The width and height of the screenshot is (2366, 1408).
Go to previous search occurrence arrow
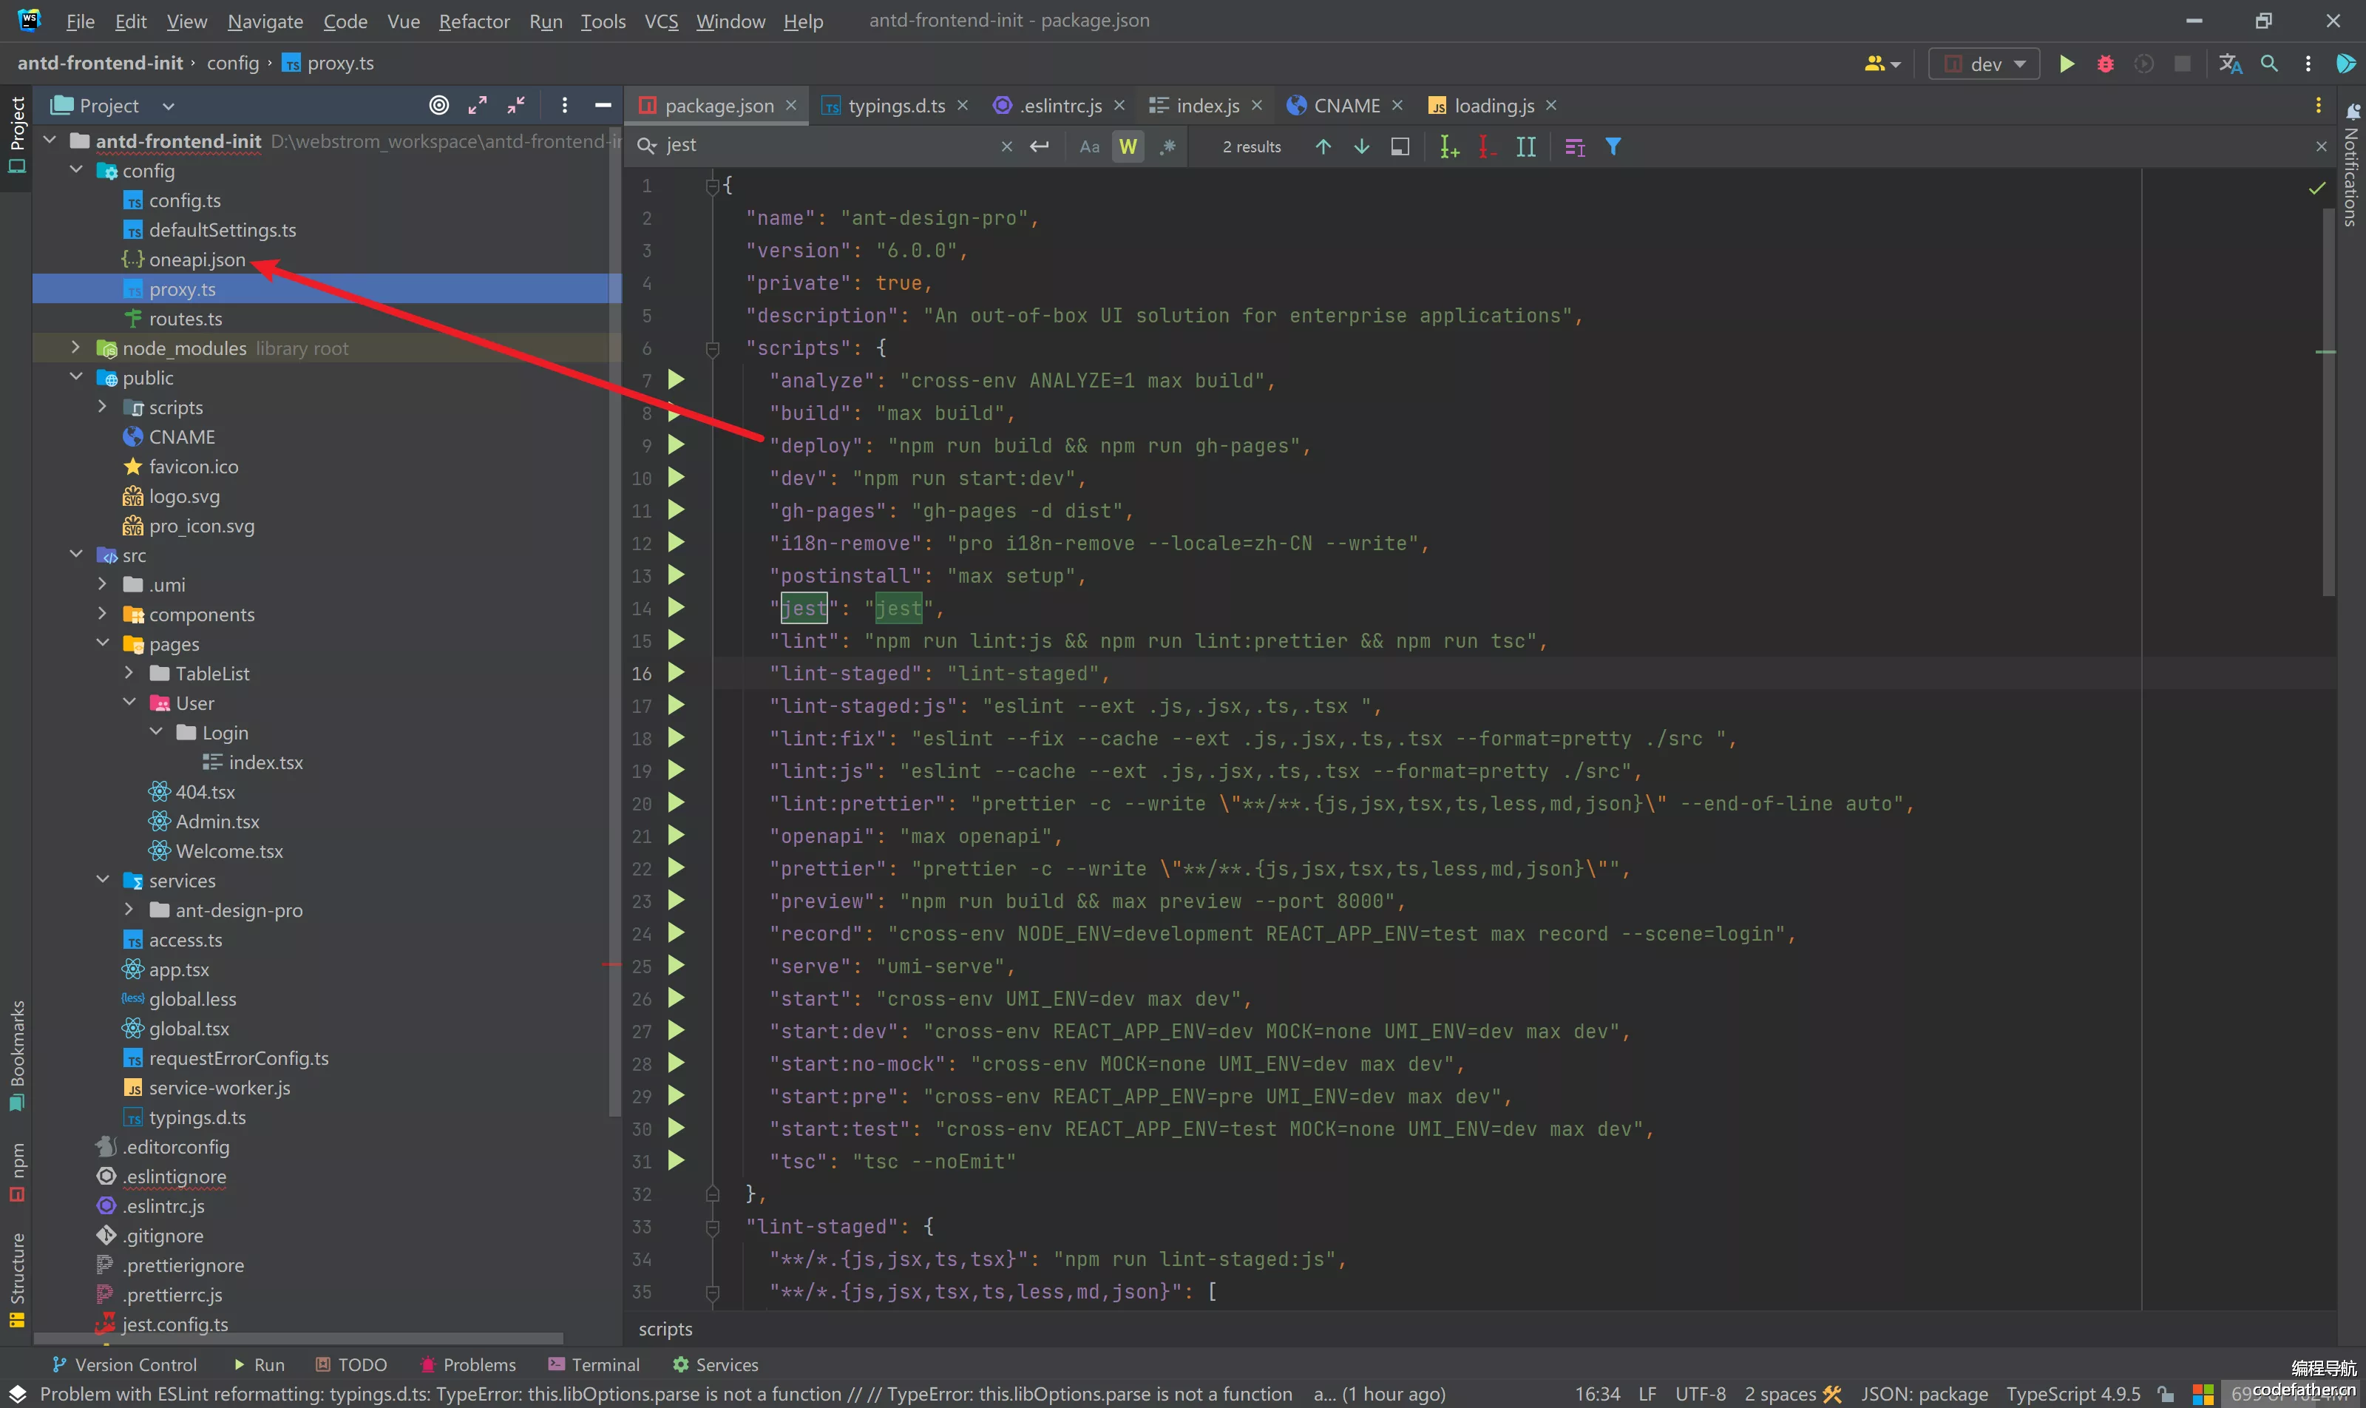1323,146
